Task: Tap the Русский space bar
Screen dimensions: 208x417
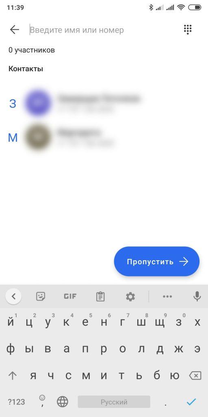Action: tap(114, 402)
